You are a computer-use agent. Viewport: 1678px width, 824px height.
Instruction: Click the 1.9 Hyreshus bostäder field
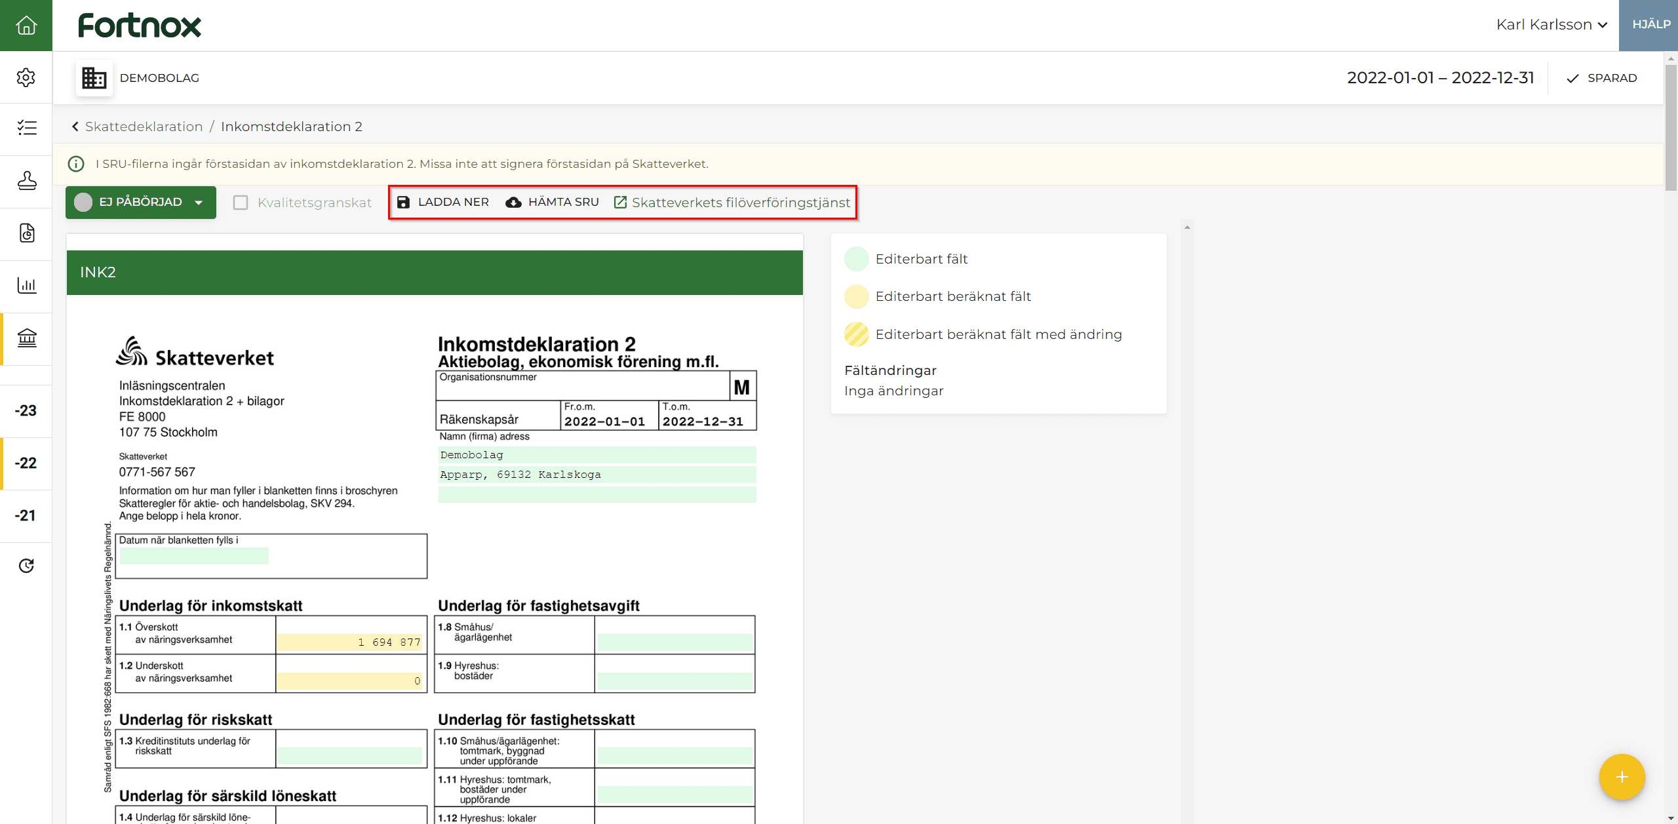(674, 681)
